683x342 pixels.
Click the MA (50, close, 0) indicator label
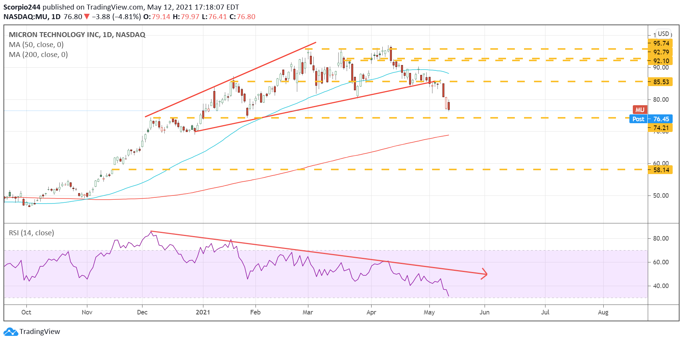point(36,45)
